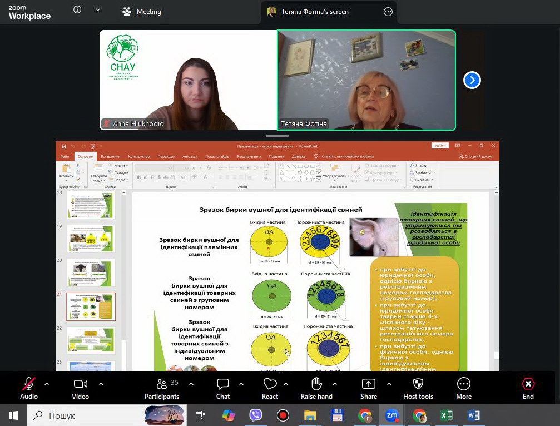Open Host tools shield icon
560x426 pixels.
(x=418, y=384)
